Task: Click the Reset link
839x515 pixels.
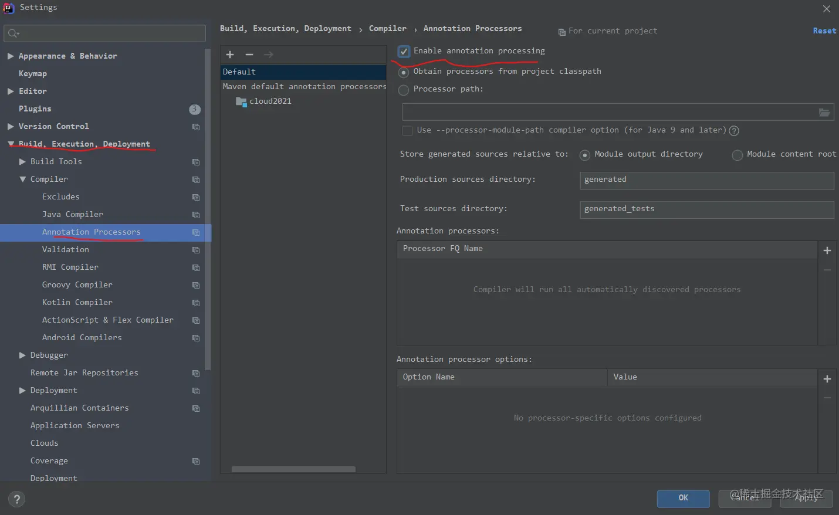Action: coord(824,31)
